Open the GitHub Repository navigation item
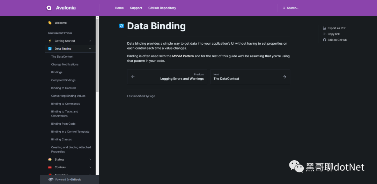Screen dimensions: 377x184 tap(162, 8)
